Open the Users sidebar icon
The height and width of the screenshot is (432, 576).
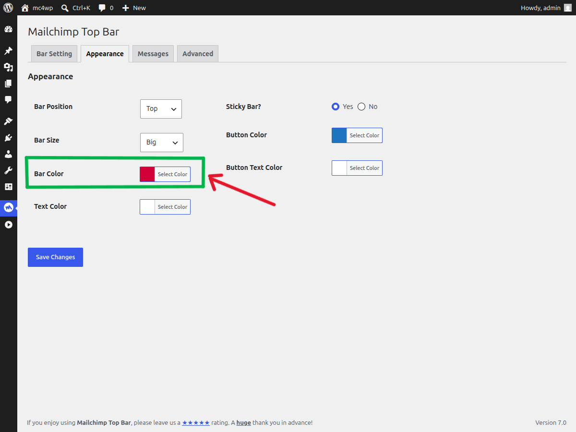point(8,154)
